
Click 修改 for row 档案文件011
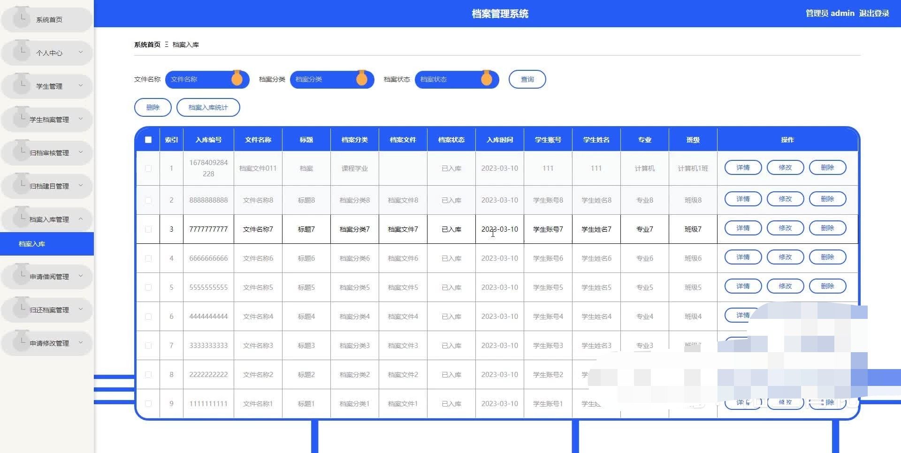786,167
